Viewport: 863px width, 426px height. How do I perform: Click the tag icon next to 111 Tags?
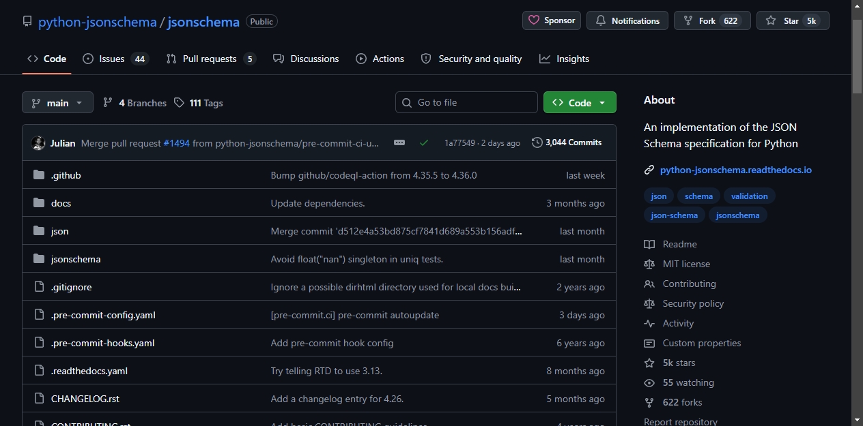tap(179, 102)
